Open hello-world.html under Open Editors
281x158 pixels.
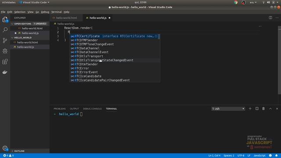point(30,28)
